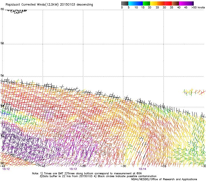Click the latitude label 56
The height and width of the screenshot is (181, 206).
(2, 75)
